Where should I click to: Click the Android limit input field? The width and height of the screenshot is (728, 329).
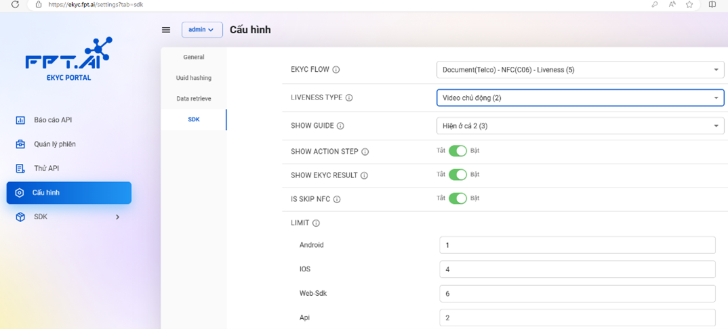click(577, 245)
